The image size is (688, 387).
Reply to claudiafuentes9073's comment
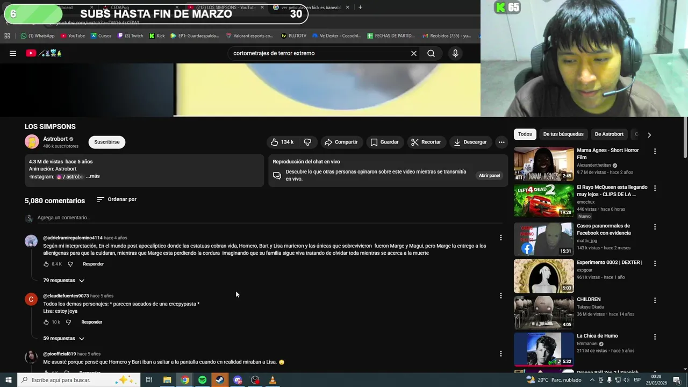point(91,322)
